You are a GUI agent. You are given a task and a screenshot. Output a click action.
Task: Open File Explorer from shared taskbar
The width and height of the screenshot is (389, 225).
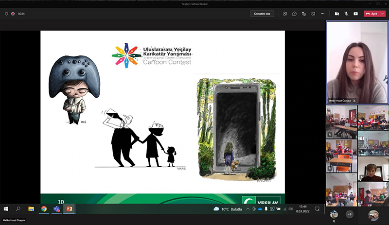(x=31, y=209)
